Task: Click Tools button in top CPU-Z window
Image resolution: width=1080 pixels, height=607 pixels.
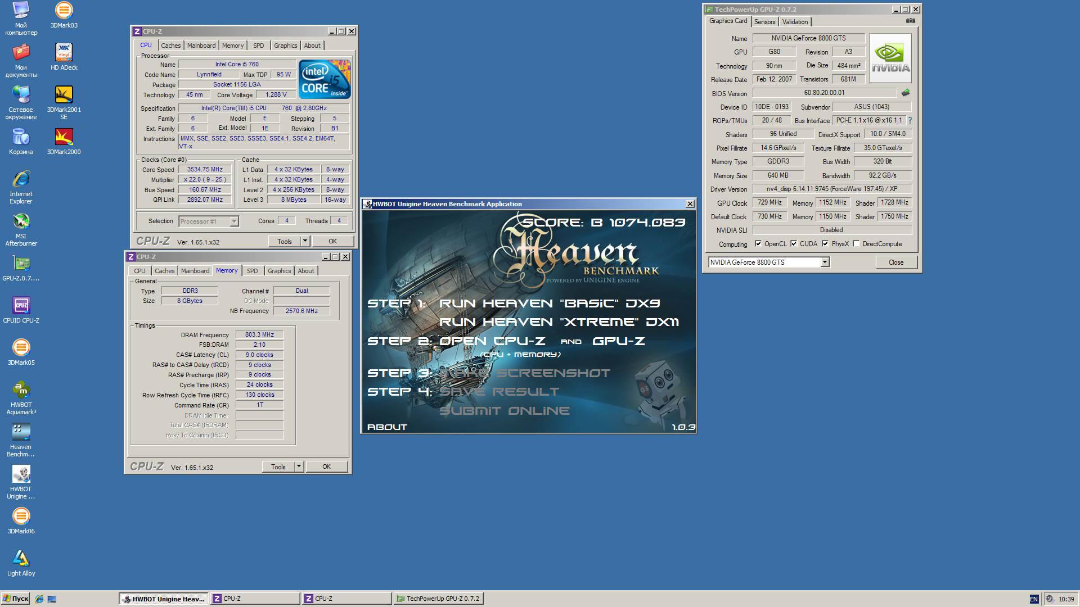Action: coord(285,241)
